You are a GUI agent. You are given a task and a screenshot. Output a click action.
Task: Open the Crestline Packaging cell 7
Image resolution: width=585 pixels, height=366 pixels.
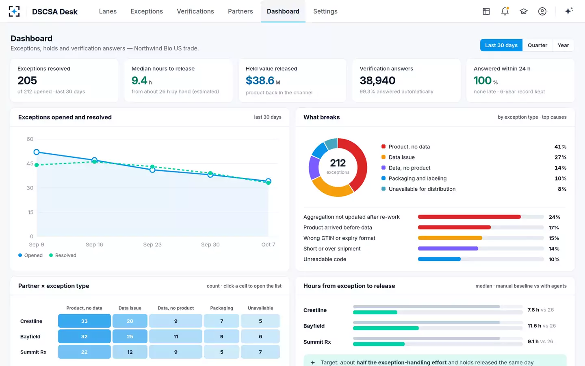(x=222, y=321)
